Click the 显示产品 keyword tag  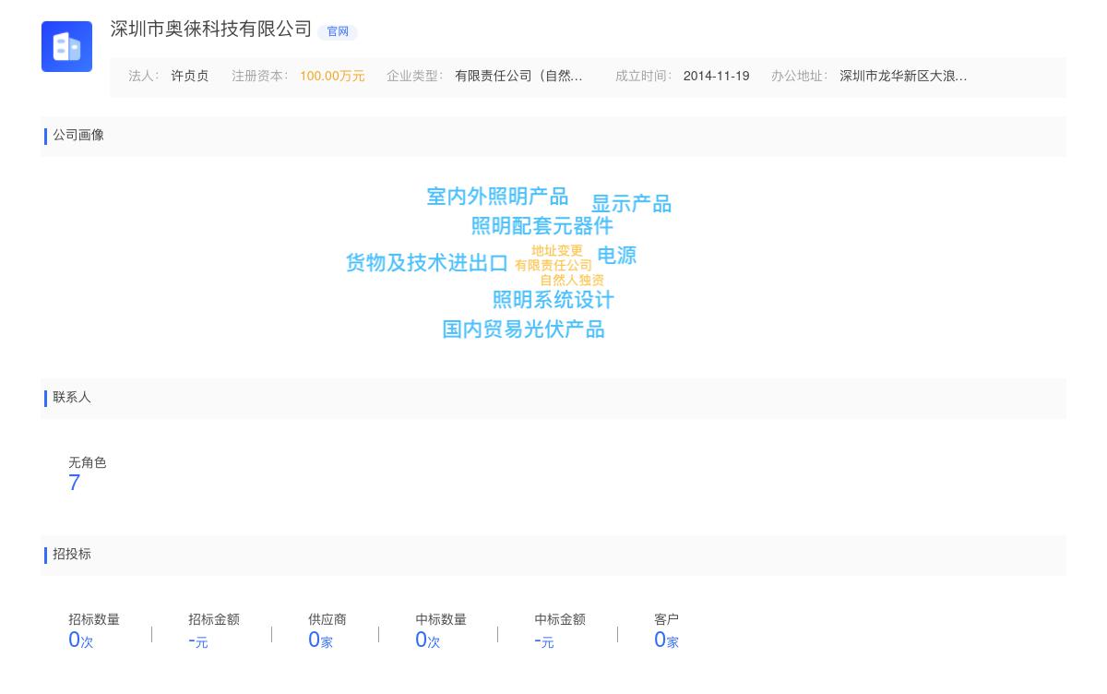631,204
